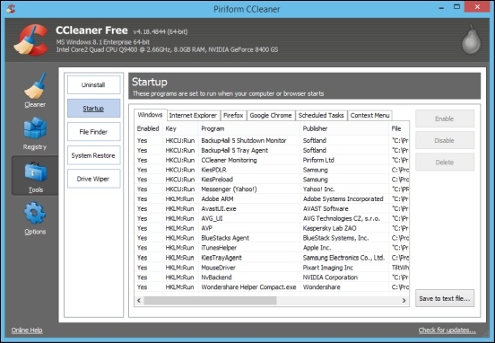Click the Adobe Systems Incorporated publisher cell

point(343,198)
